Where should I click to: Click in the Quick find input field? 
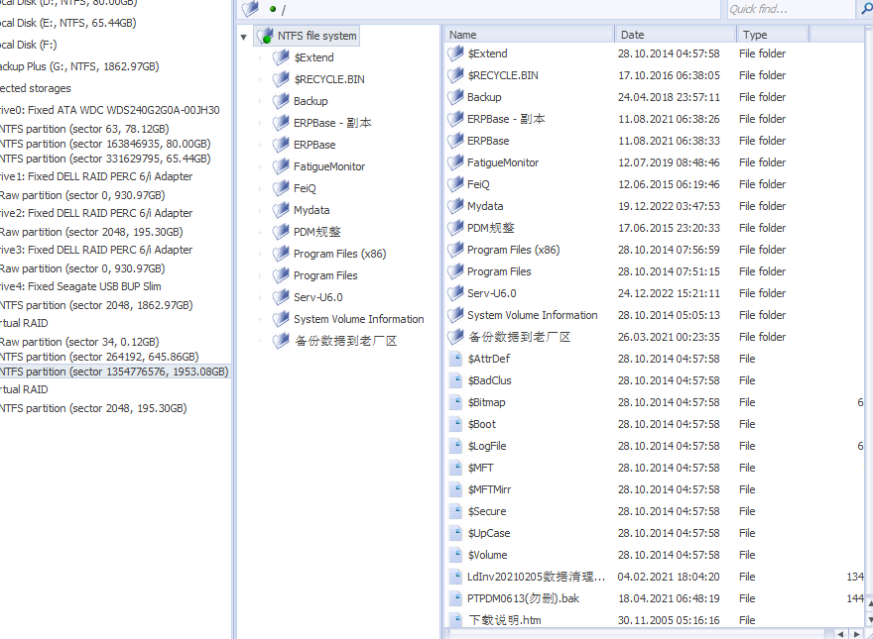point(791,9)
